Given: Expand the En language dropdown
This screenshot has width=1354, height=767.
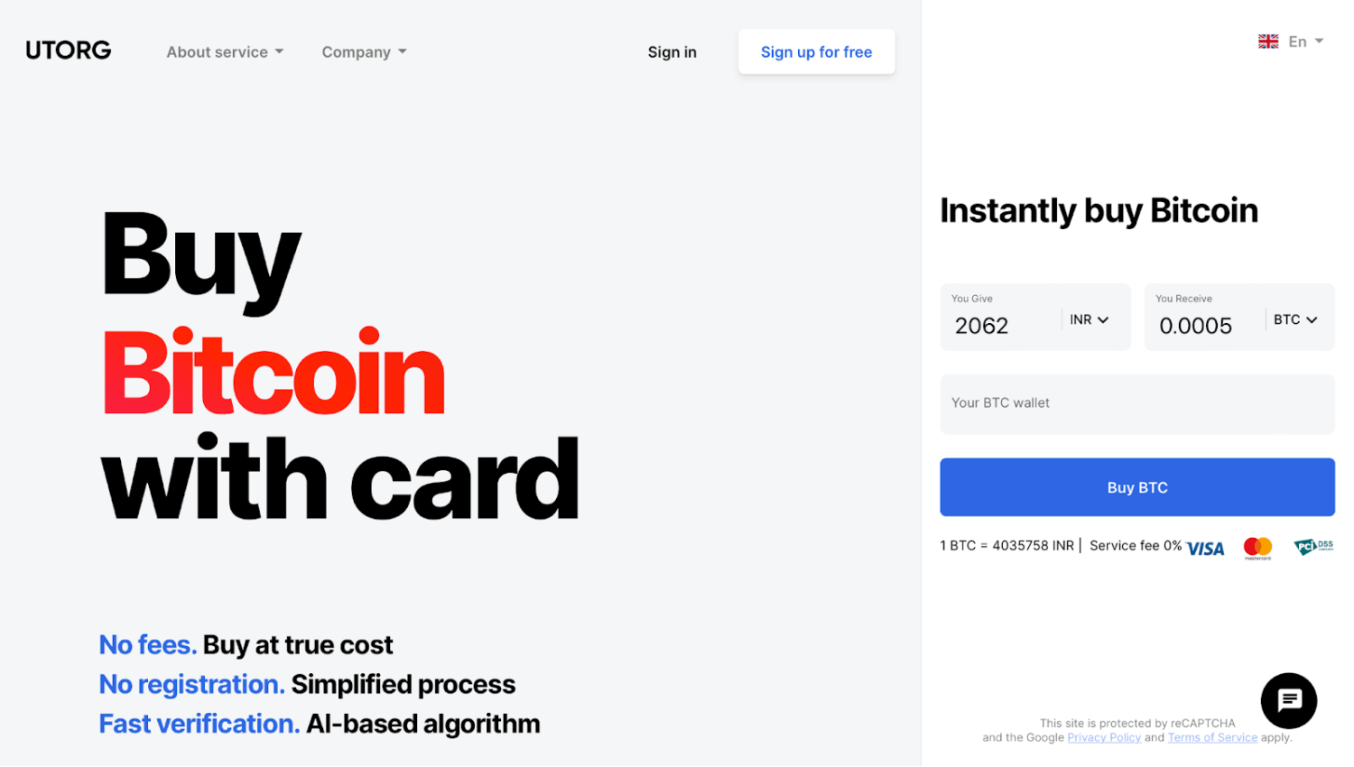Looking at the screenshot, I should (x=1303, y=41).
